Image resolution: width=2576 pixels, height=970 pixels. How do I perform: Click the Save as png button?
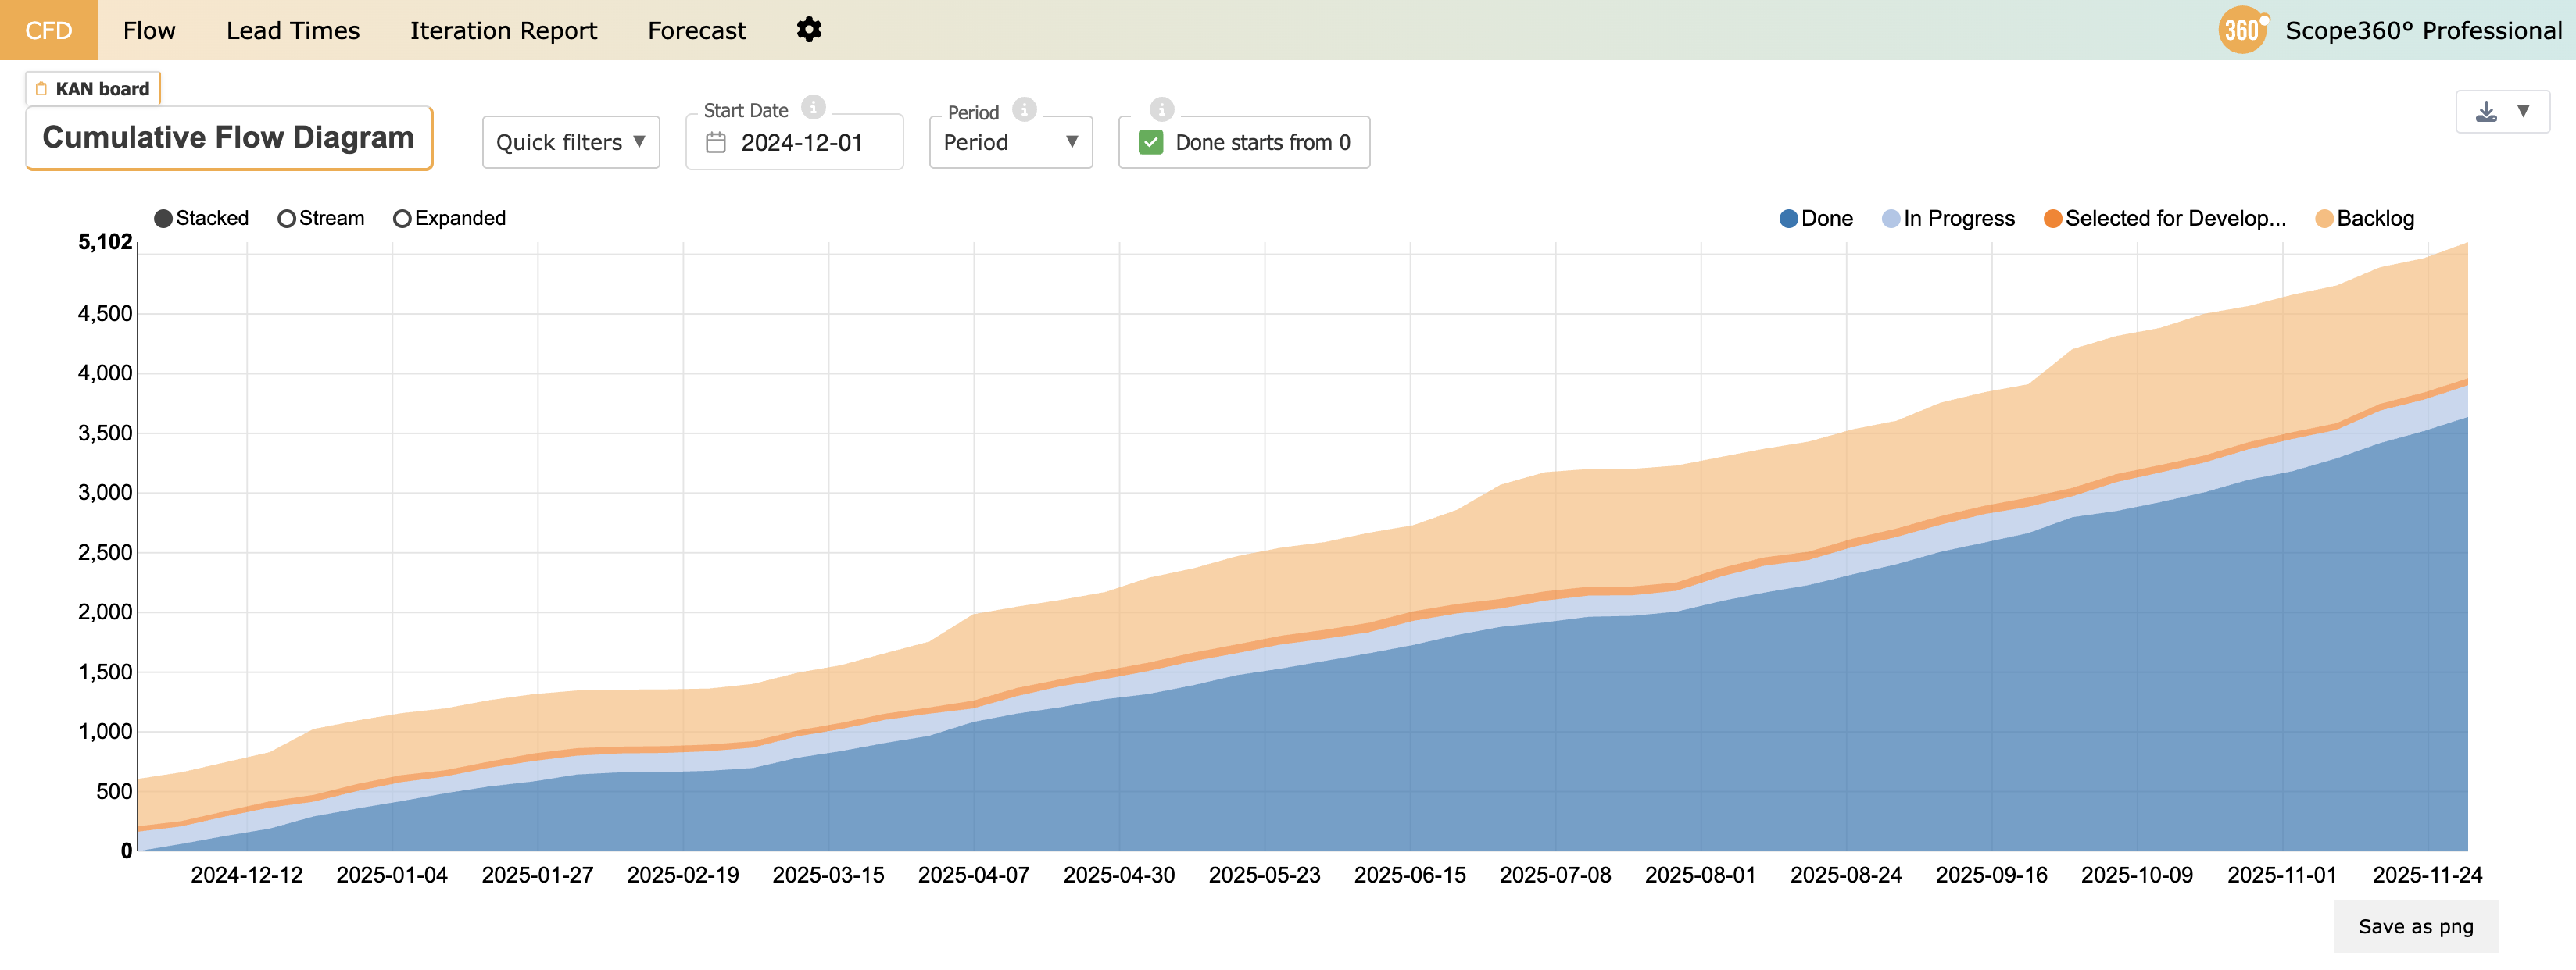click(x=2415, y=926)
